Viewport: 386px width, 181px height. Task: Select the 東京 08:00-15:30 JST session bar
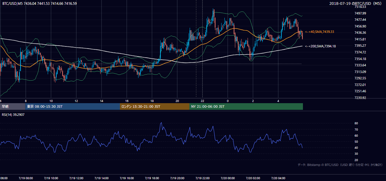tap(72, 106)
